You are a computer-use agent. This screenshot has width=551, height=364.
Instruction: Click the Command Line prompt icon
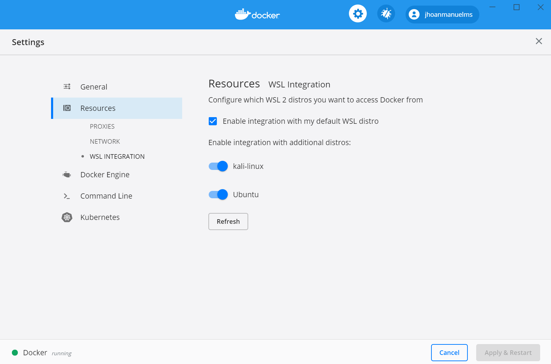point(67,196)
